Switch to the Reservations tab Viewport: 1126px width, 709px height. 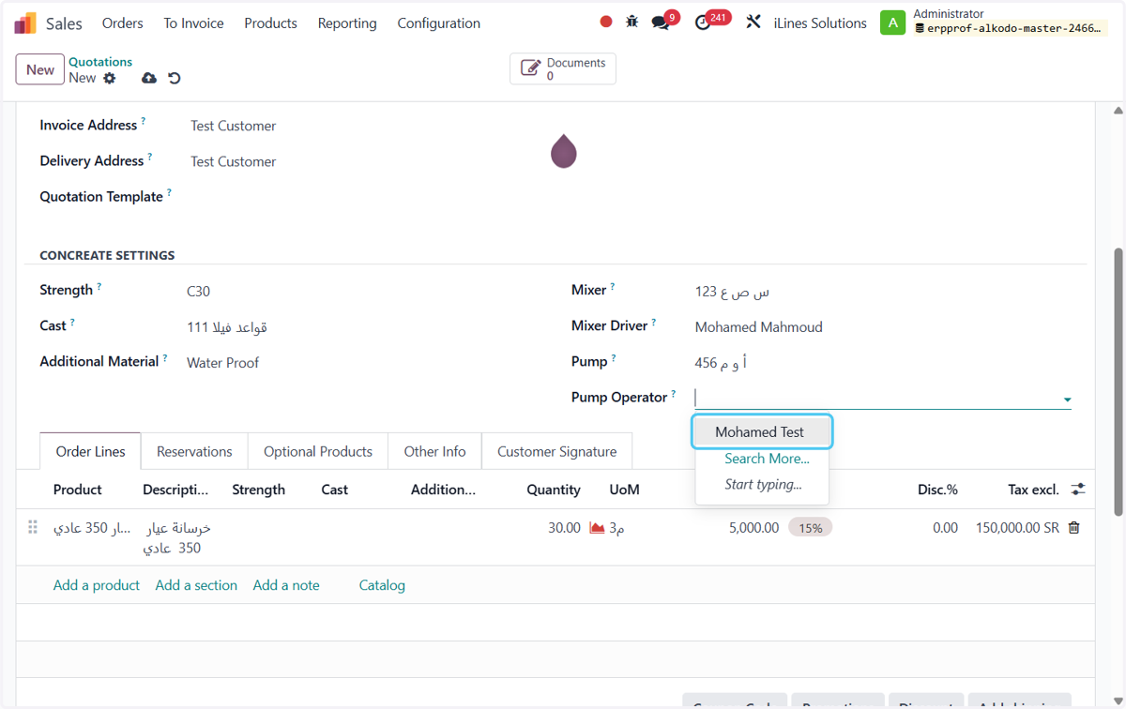pos(194,451)
